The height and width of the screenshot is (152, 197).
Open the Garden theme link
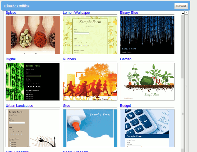[x=126, y=59]
